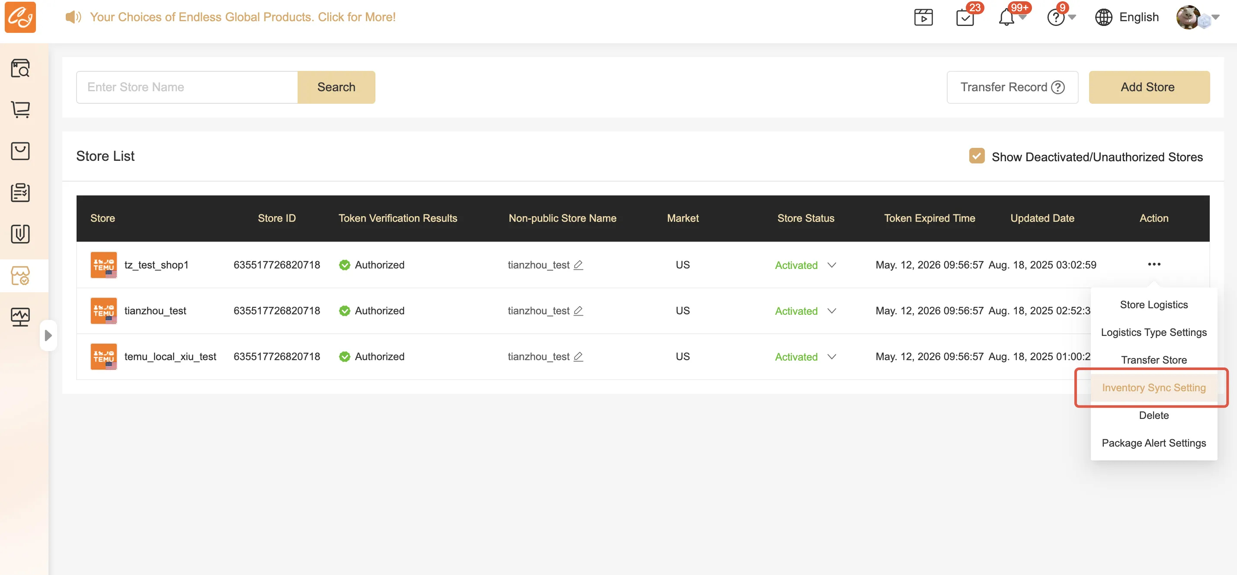Click the Enter Store Name field
Viewport: 1237px width, 575px height.
pyautogui.click(x=187, y=87)
